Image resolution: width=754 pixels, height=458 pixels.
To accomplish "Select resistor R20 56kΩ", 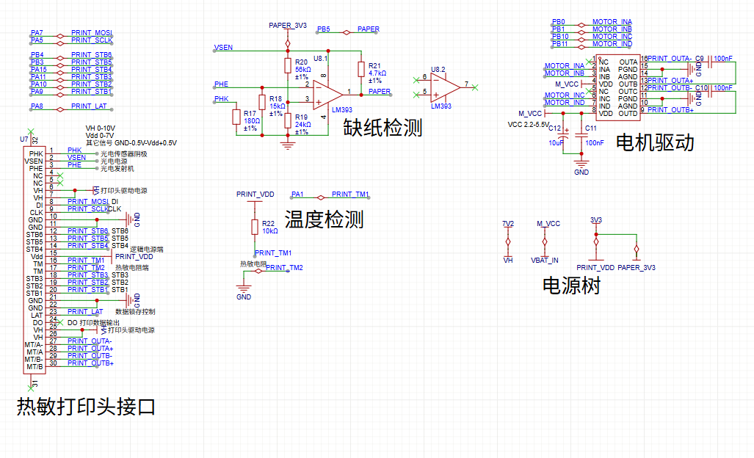I will tap(288, 66).
